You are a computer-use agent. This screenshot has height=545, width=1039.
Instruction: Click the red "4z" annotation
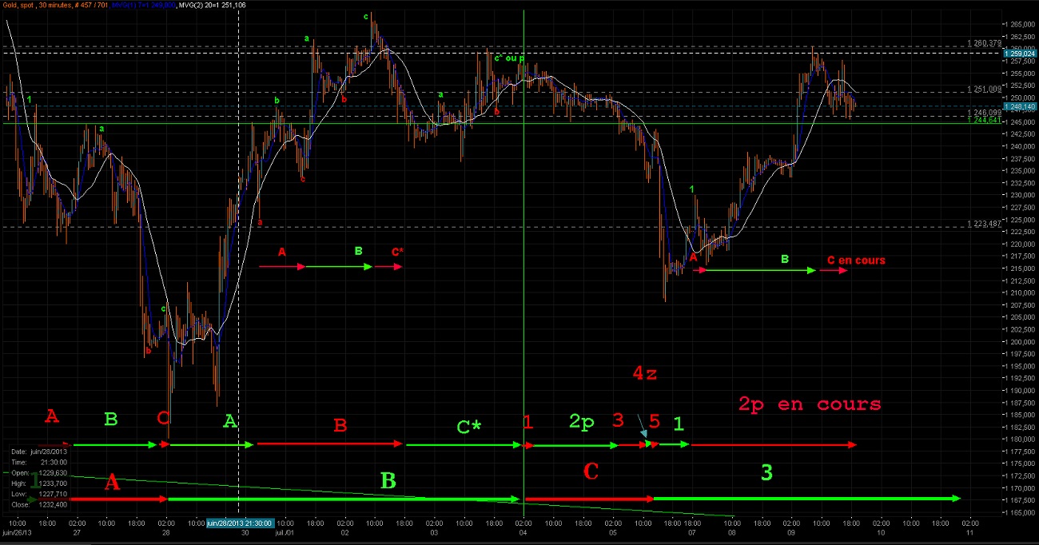click(x=644, y=372)
